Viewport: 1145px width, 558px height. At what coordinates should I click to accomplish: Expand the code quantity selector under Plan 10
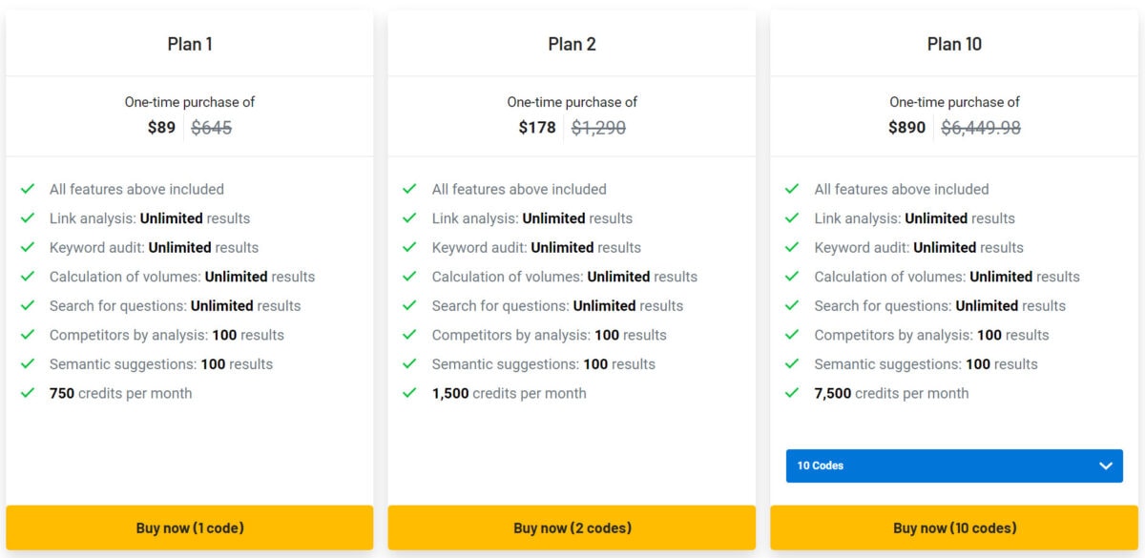pyautogui.click(x=953, y=465)
